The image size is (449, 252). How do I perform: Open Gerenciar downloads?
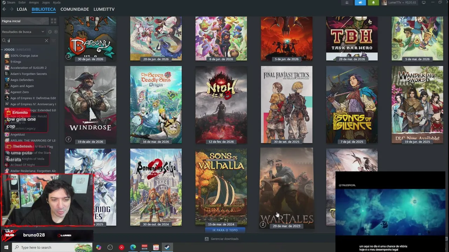click(224, 239)
